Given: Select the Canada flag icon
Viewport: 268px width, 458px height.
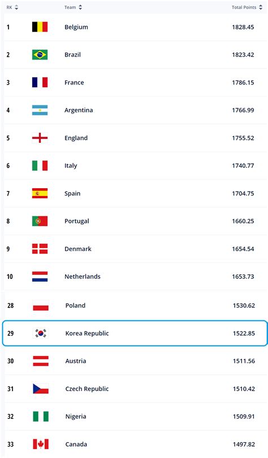Looking at the screenshot, I should (41, 444).
